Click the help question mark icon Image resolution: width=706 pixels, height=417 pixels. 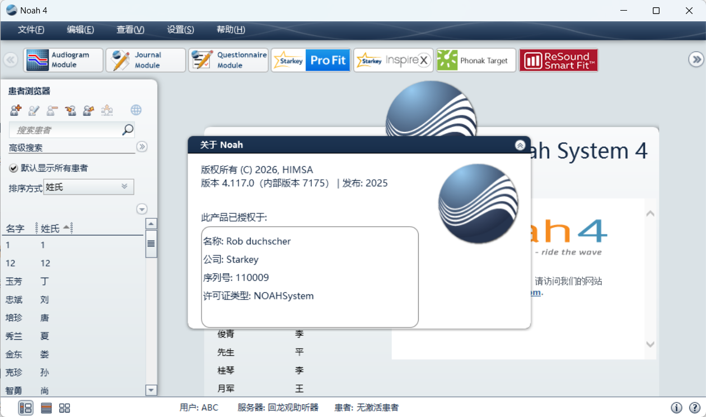click(x=695, y=408)
